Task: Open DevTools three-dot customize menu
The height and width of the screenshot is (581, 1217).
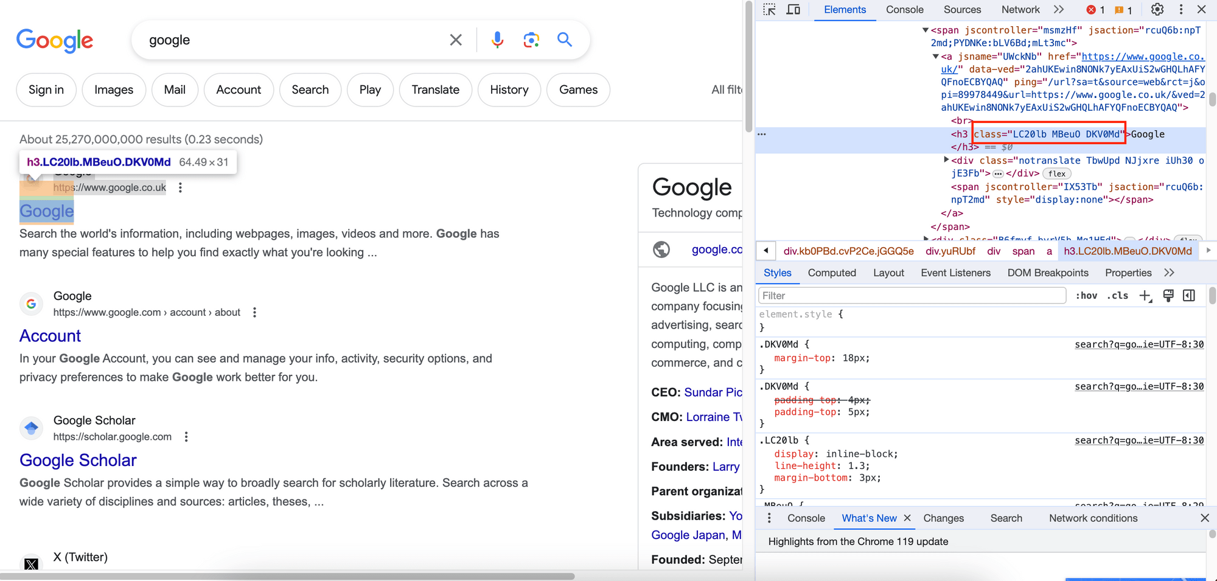Action: click(1181, 10)
